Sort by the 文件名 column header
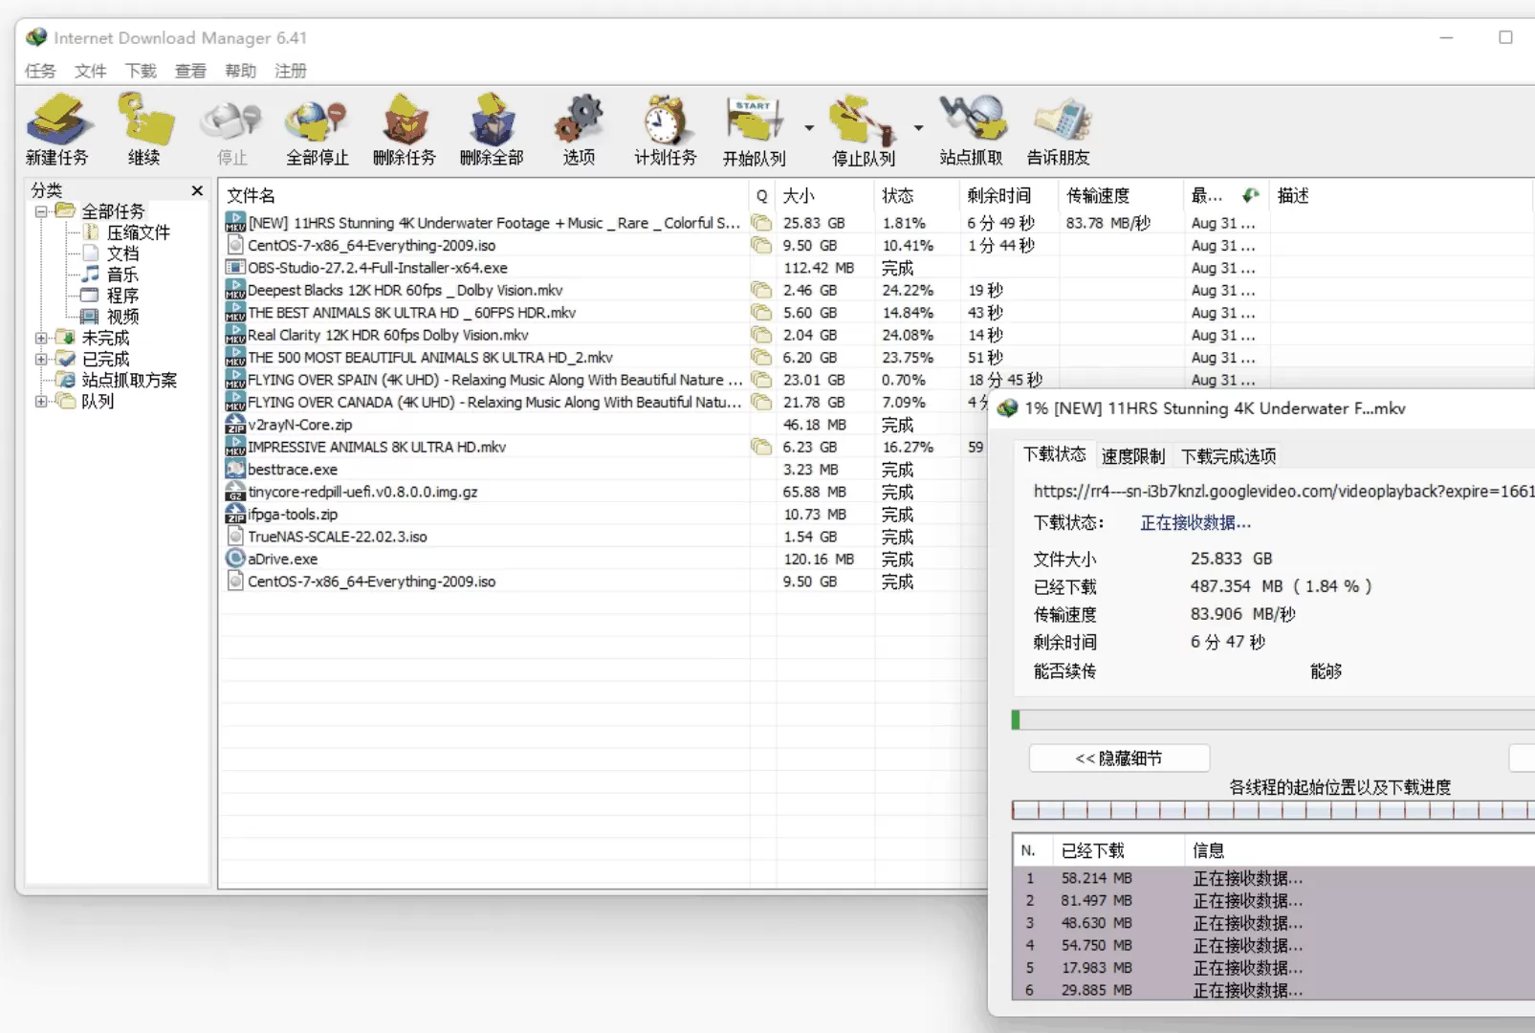Viewport: 1535px width, 1033px height. tap(485, 196)
